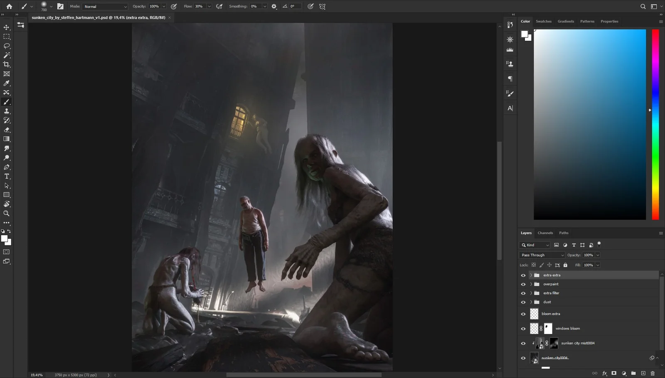
Task: Pick a hue on the color spectrum slider
Action: [655, 125]
